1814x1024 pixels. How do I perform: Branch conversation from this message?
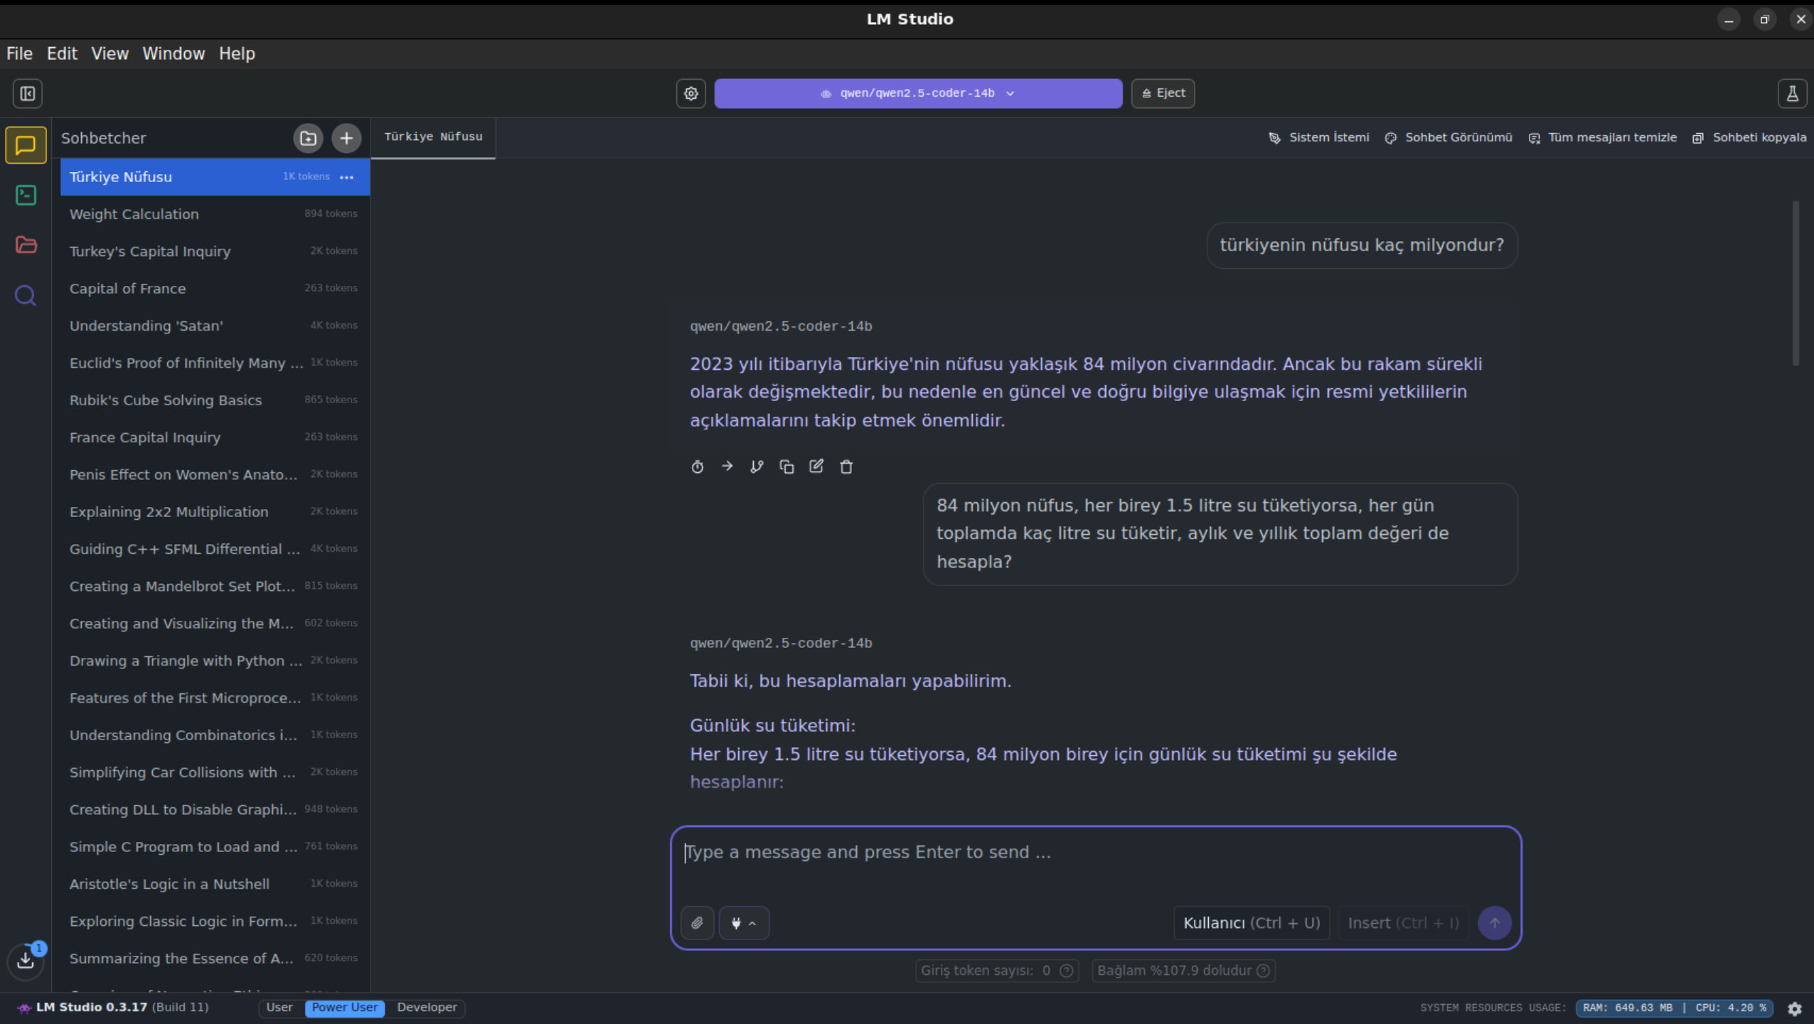click(x=757, y=466)
